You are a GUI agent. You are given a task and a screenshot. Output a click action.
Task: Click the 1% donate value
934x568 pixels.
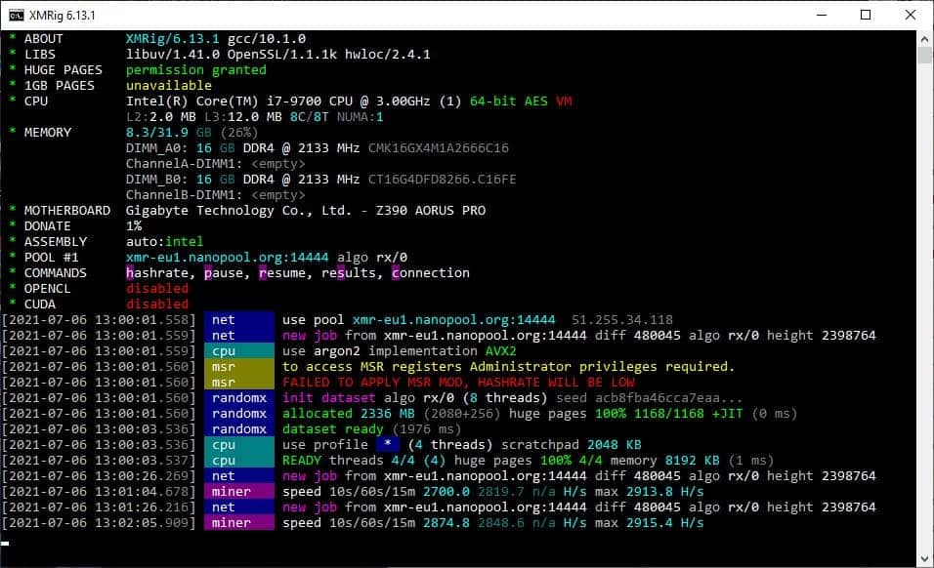coord(134,226)
